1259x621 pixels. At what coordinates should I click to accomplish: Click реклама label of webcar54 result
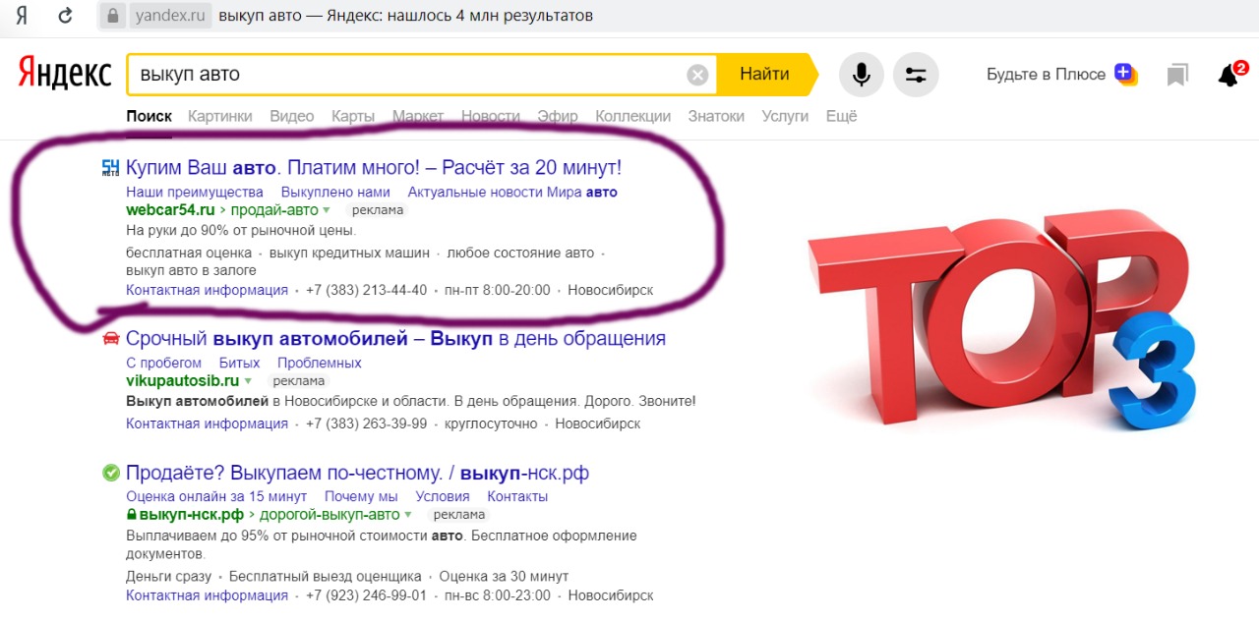pos(378,210)
